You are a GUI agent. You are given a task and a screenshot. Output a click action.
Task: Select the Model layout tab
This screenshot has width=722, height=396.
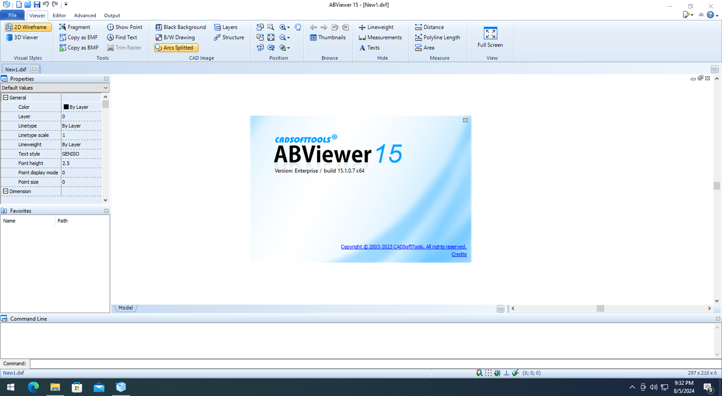[x=125, y=308]
